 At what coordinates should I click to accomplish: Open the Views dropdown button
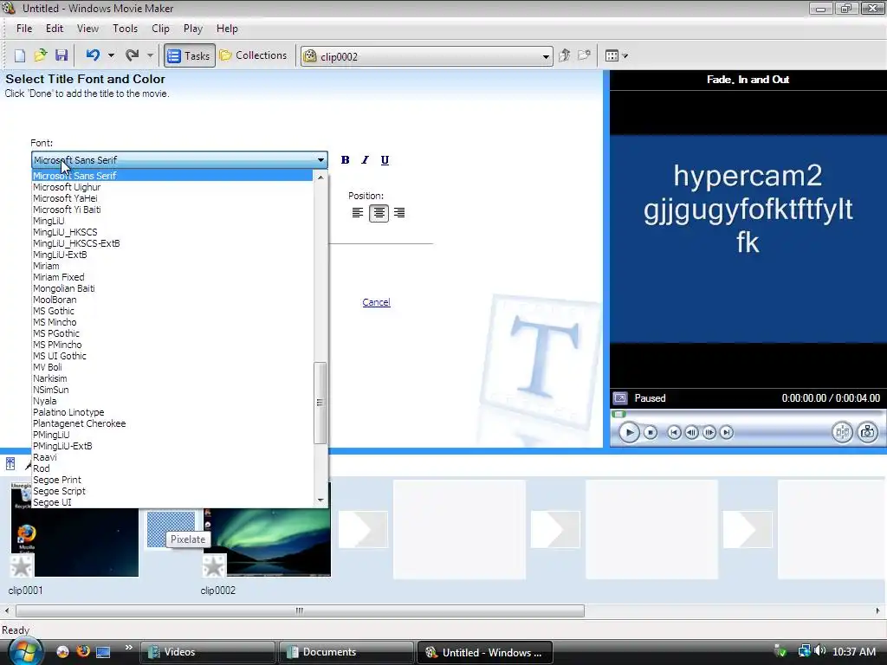click(x=616, y=55)
